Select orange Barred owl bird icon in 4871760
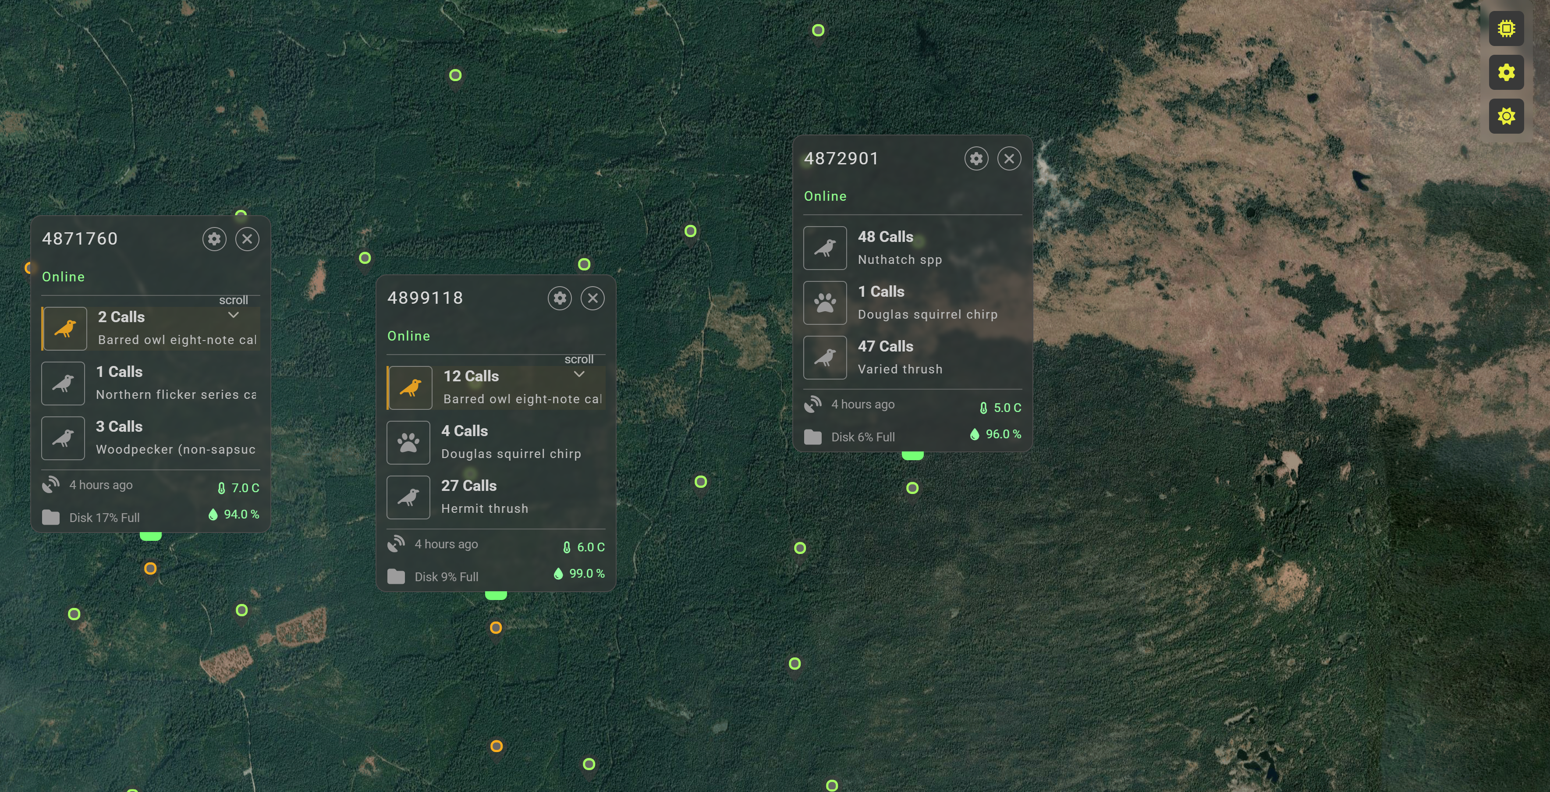 (65, 329)
